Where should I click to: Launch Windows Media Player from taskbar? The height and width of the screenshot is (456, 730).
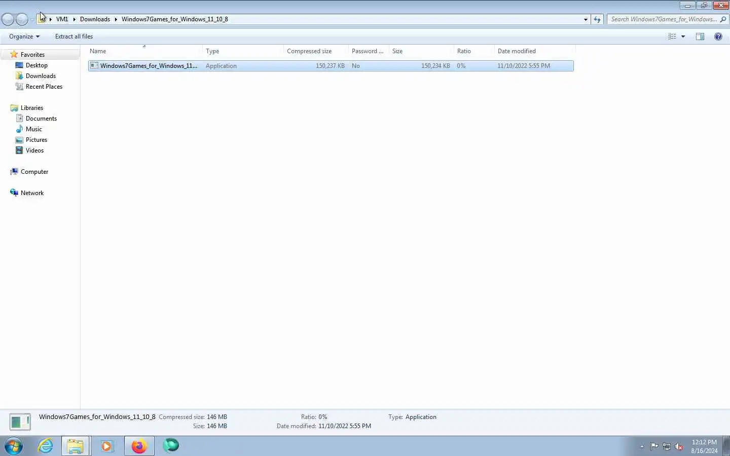coord(107,446)
